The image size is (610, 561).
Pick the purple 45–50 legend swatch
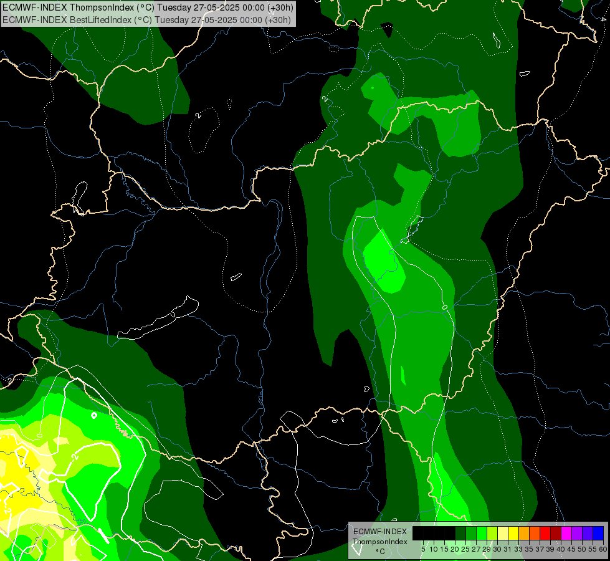click(x=577, y=533)
